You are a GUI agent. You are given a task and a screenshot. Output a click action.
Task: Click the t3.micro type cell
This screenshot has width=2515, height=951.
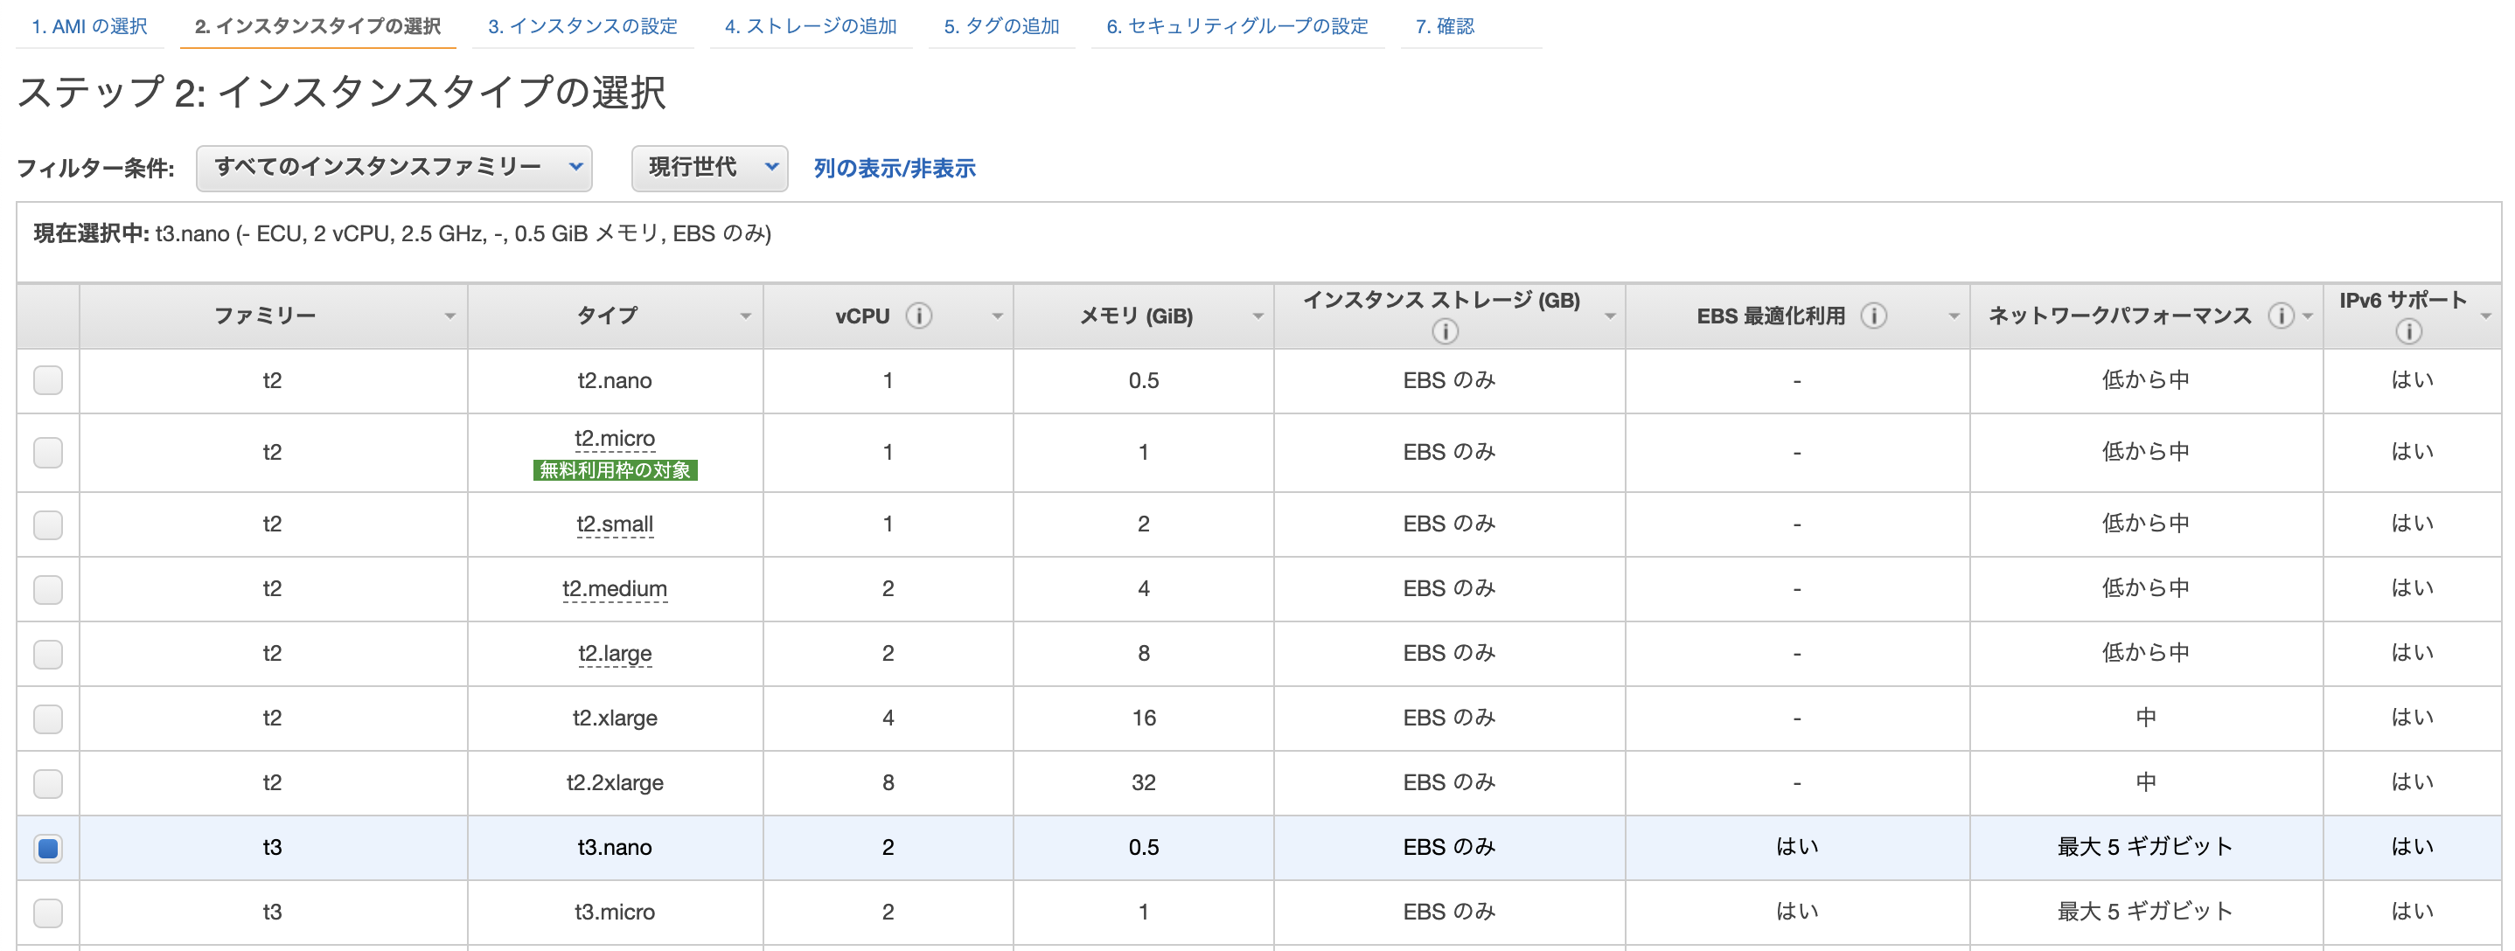(614, 912)
